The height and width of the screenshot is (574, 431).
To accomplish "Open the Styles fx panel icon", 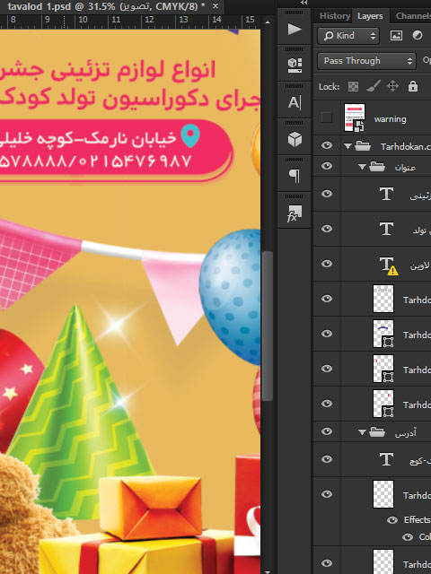I will tap(295, 213).
